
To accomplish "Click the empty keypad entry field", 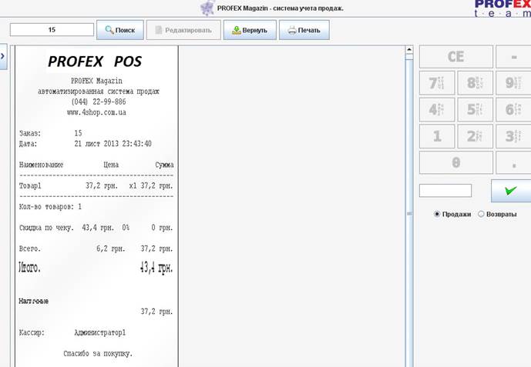I will pos(445,191).
